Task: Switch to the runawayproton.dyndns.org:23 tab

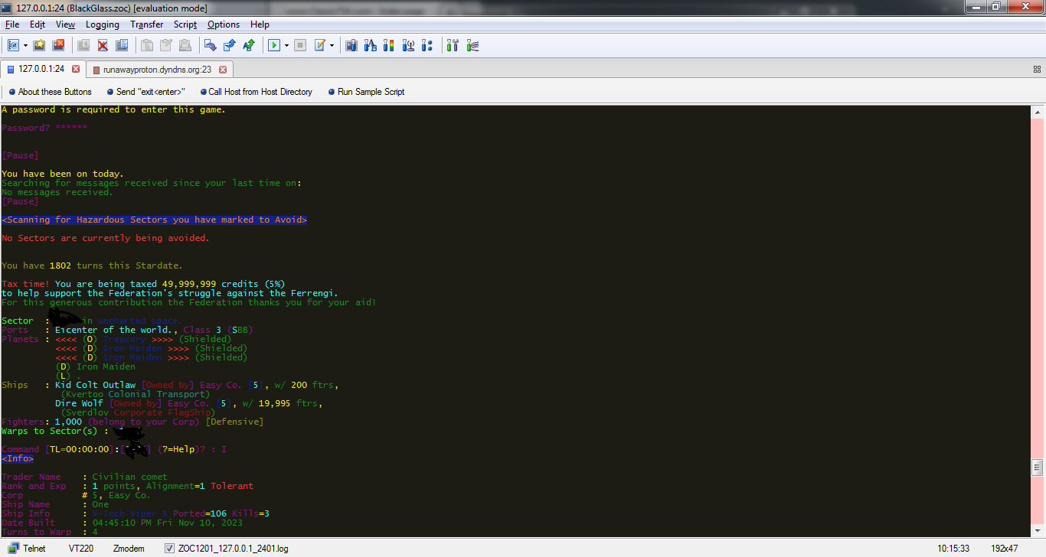Action: coord(157,69)
